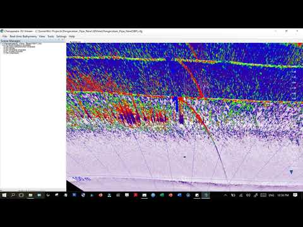This screenshot has height=227, width=303.
Task: Open Task View on the taskbar
Action: coord(21,195)
